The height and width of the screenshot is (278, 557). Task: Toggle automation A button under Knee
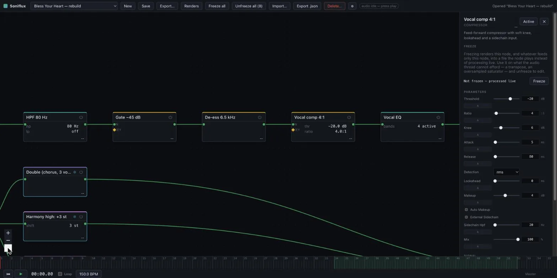click(x=478, y=135)
